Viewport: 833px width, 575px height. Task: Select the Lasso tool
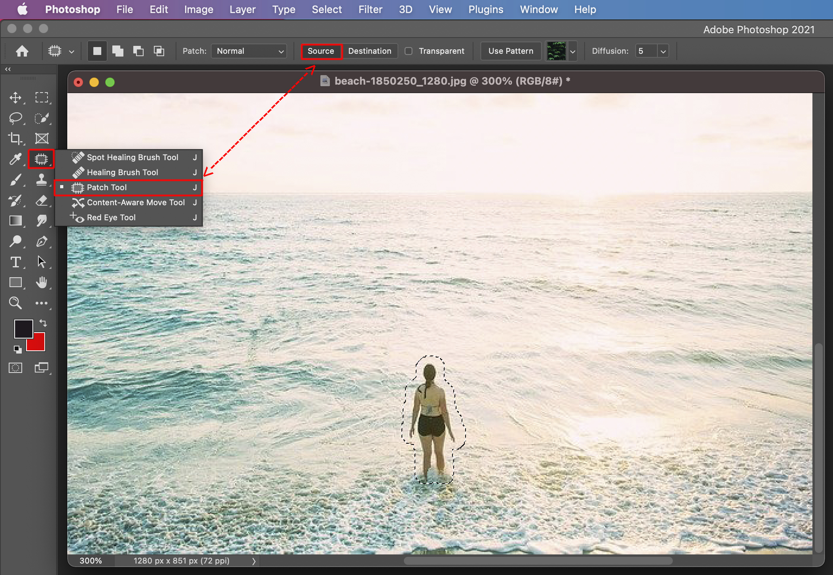click(15, 118)
